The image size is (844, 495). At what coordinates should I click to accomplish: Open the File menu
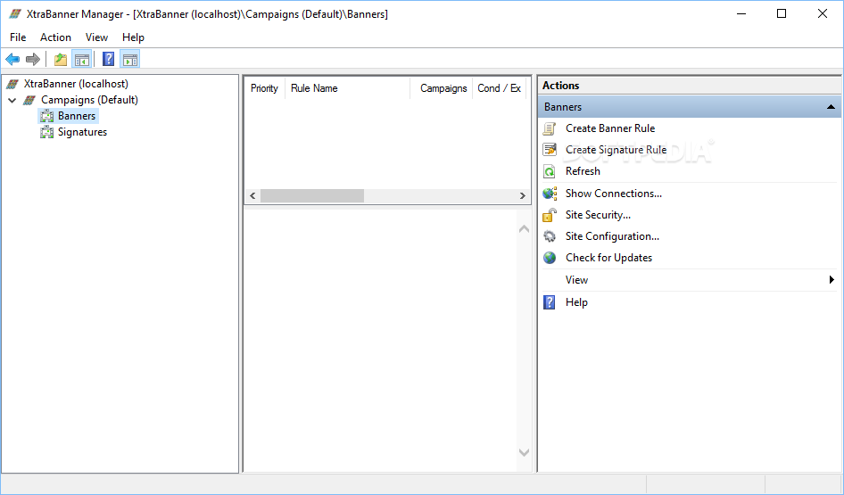[18, 37]
